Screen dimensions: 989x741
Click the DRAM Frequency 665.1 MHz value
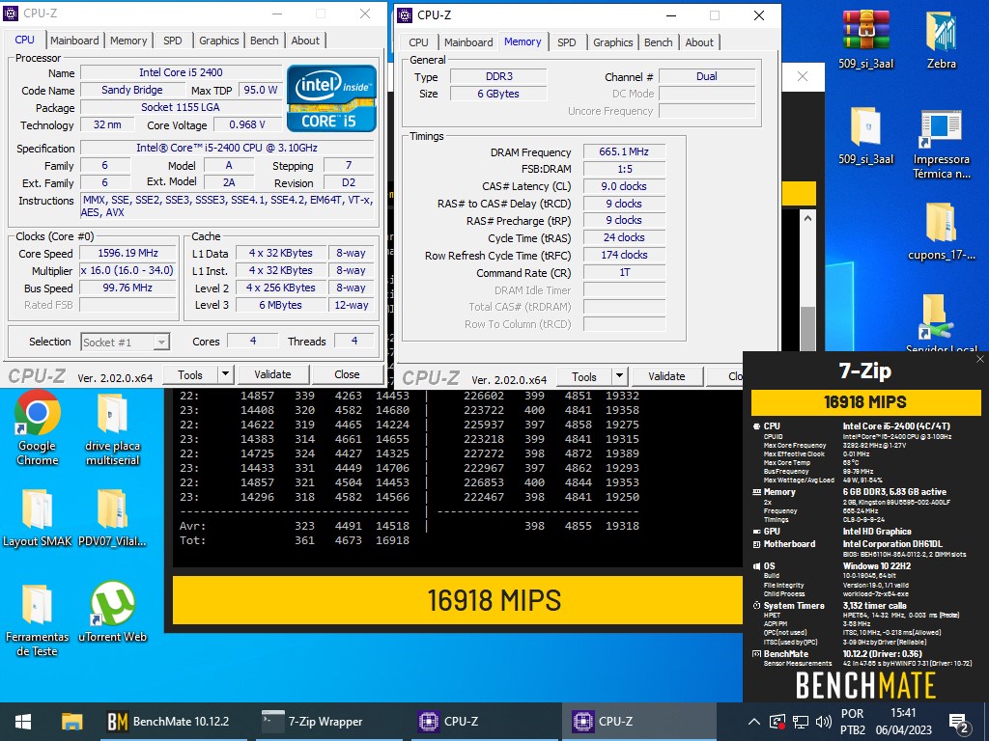(x=624, y=151)
